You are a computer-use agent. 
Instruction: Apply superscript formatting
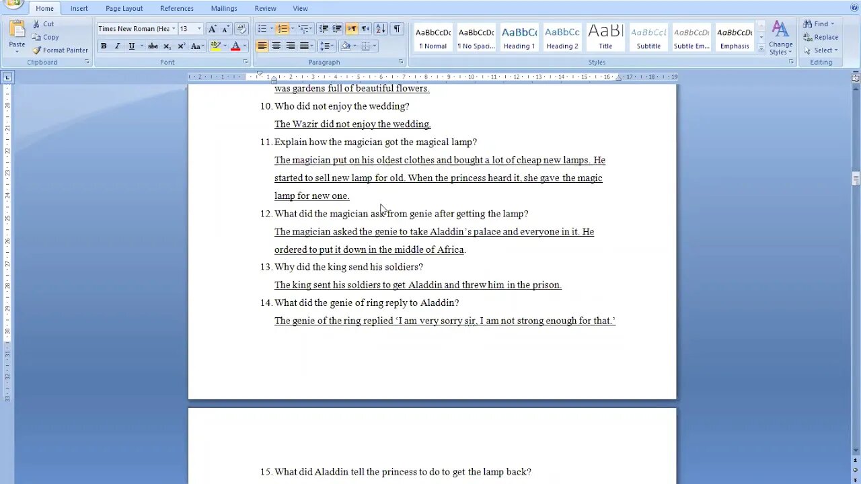point(181,46)
